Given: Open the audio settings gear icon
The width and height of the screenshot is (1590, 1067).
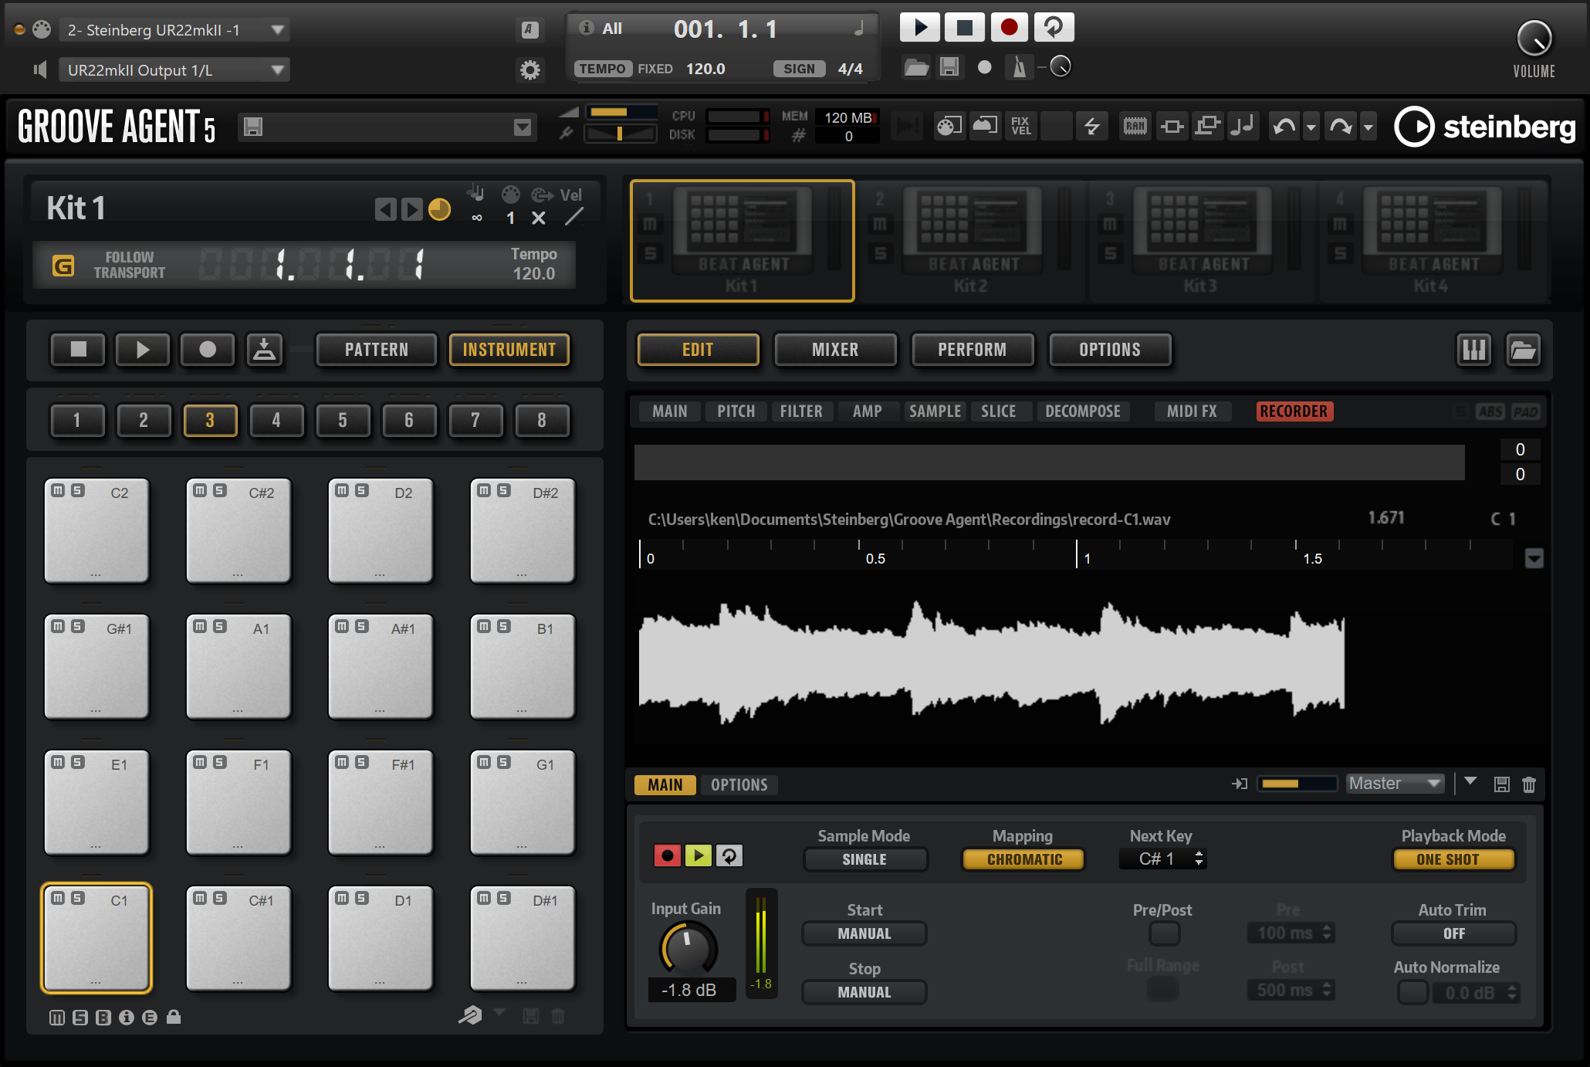Looking at the screenshot, I should coord(530,70).
